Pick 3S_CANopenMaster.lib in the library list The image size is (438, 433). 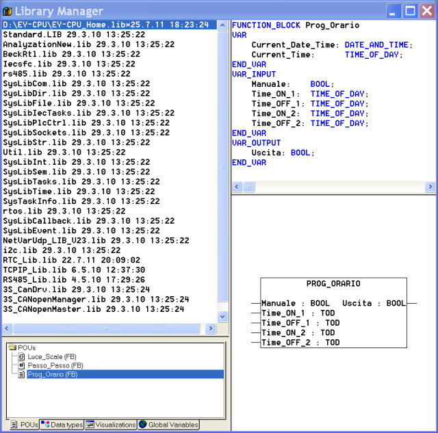click(93, 309)
